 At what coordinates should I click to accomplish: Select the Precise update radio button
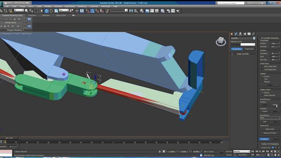(x=263, y=76)
